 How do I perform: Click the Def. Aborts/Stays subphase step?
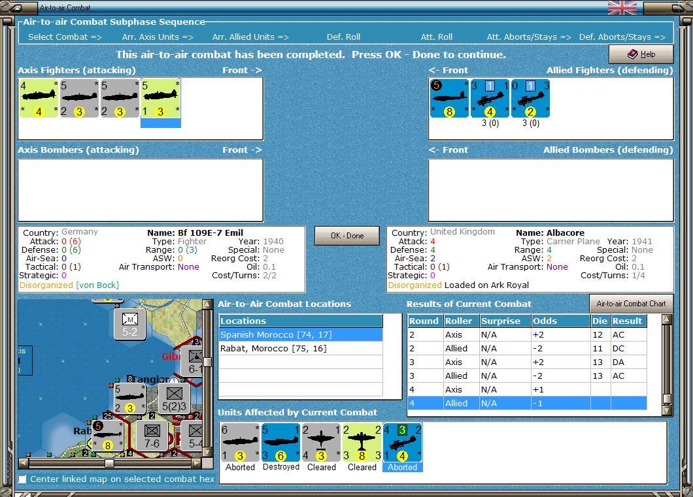[x=622, y=37]
